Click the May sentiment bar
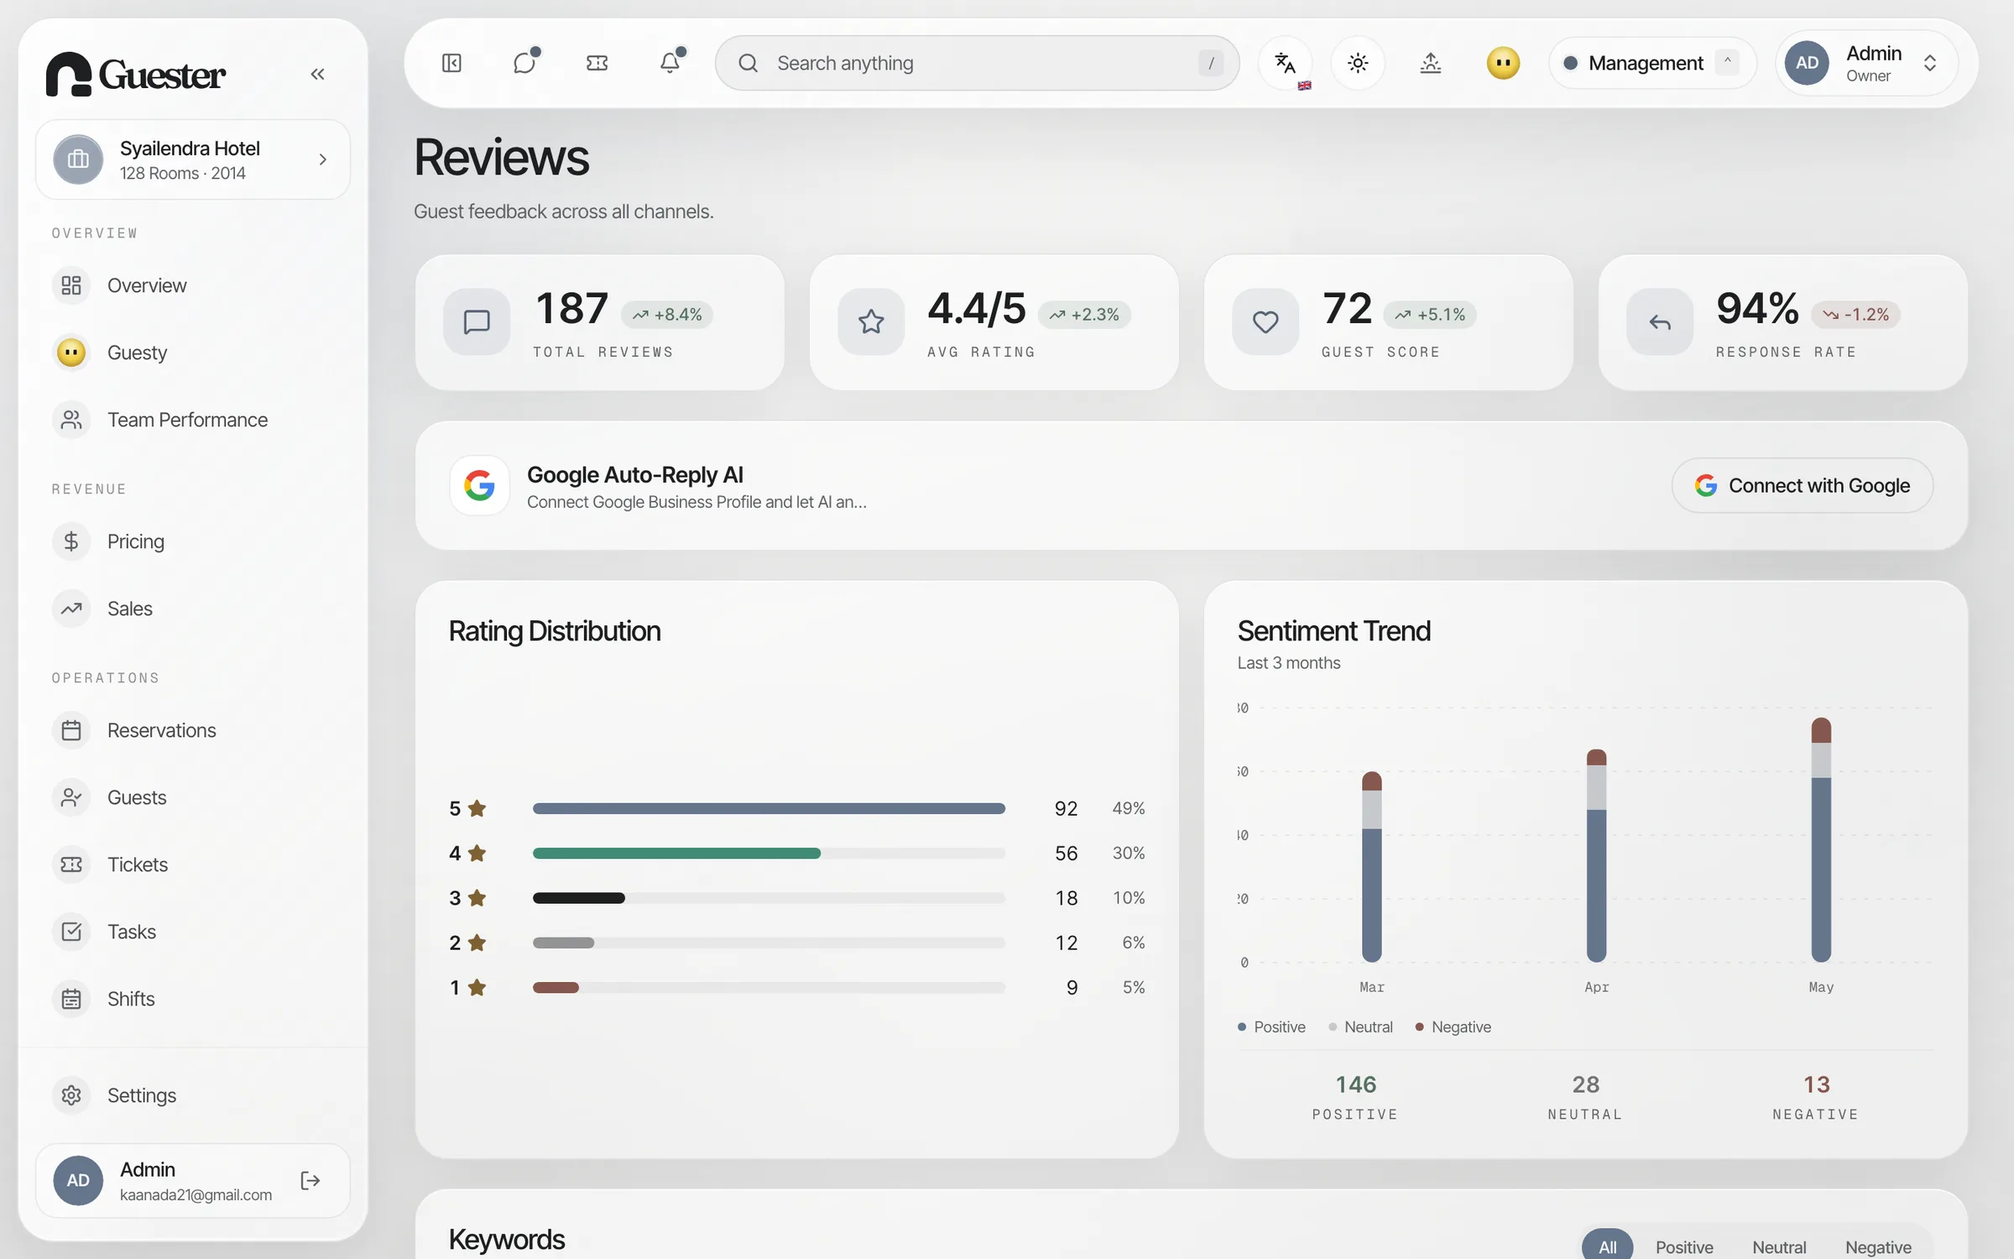The height and width of the screenshot is (1259, 2014). coord(1821,839)
